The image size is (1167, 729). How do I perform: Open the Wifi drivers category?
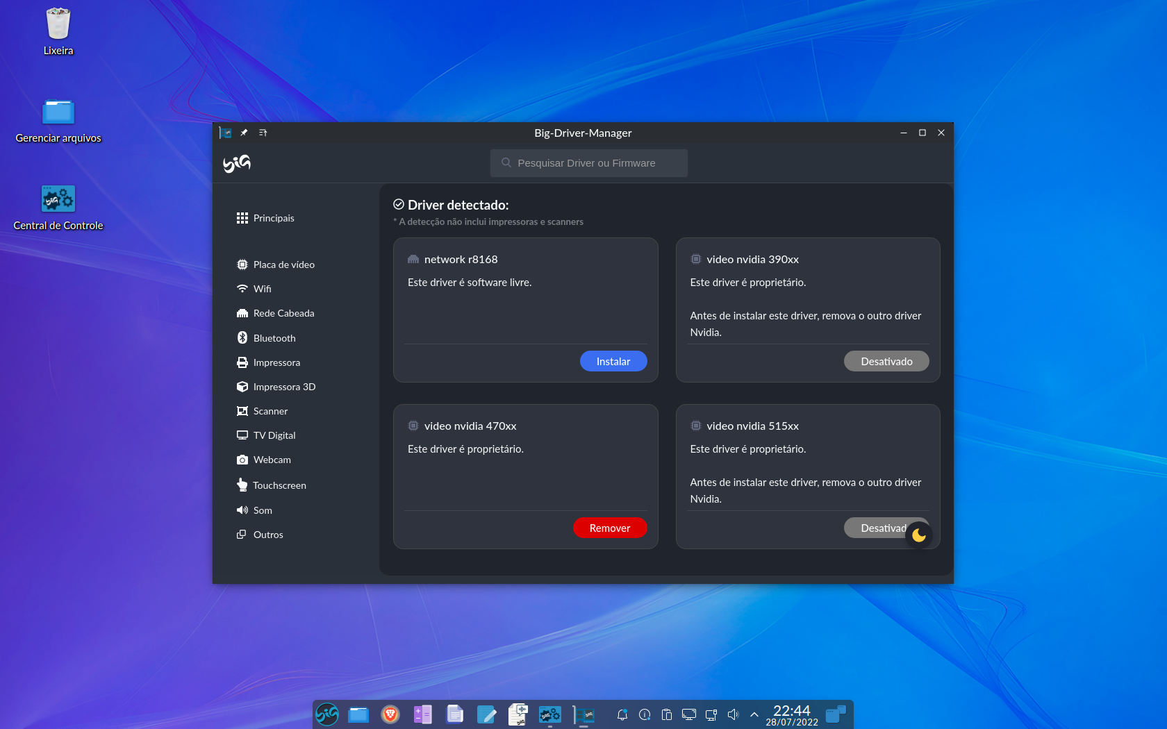click(x=254, y=289)
